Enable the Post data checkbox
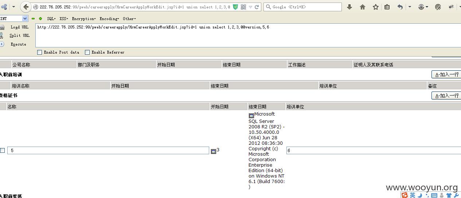Viewport: 461px width, 198px height. 40,52
